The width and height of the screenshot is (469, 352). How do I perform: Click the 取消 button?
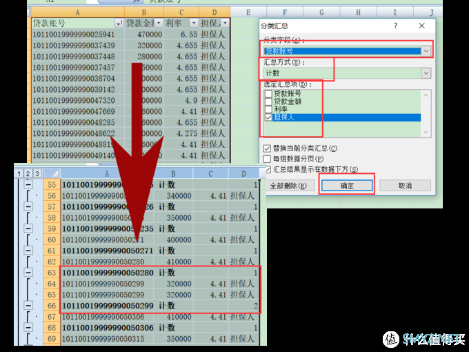pos(405,186)
